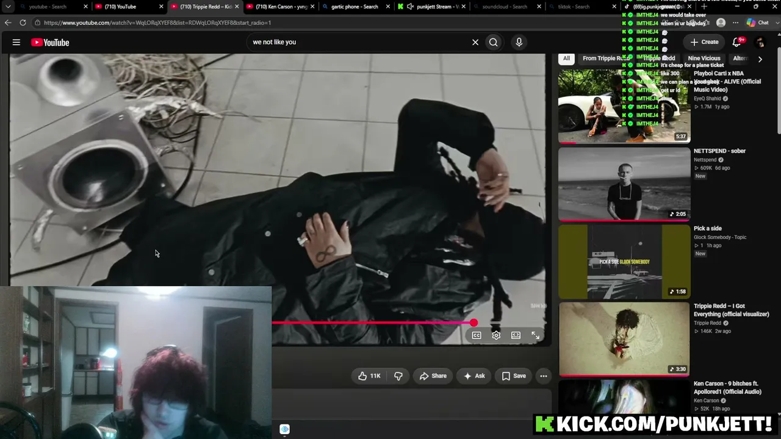Open the YouTube notifications bell
Screen dimensions: 781x439
pos(736,42)
